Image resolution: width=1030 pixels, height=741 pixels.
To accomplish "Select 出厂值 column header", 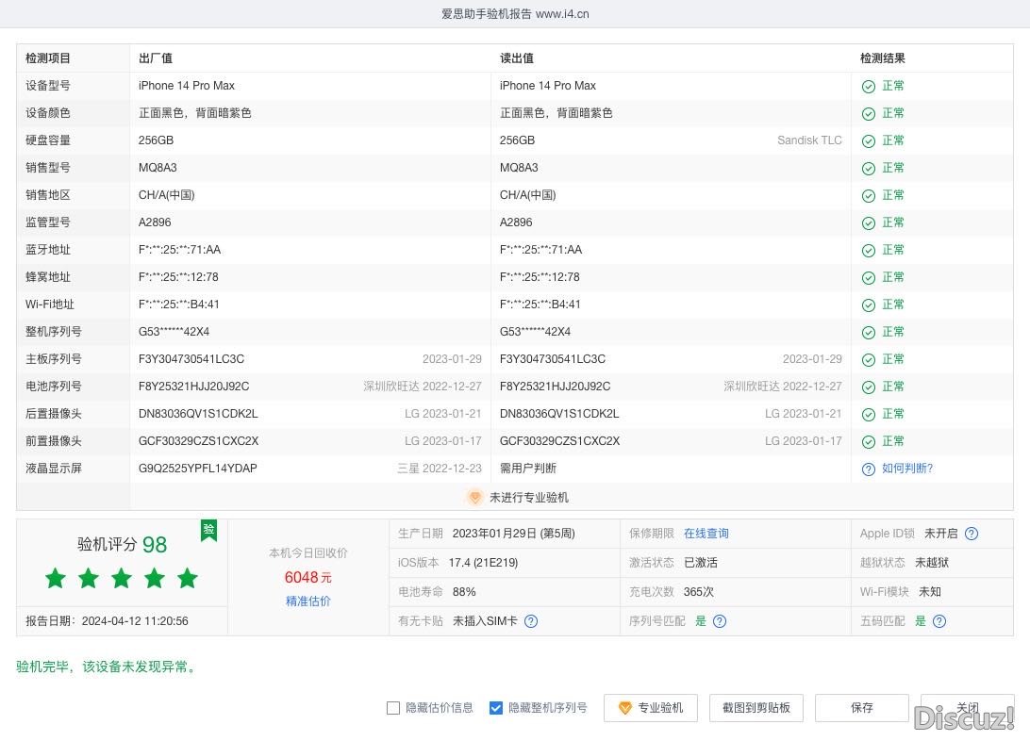I will [x=156, y=58].
